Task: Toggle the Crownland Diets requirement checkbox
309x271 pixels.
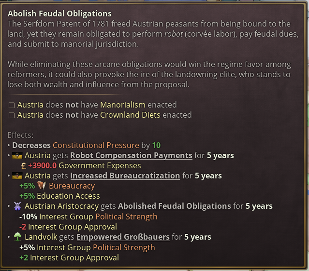Action: click(12, 115)
